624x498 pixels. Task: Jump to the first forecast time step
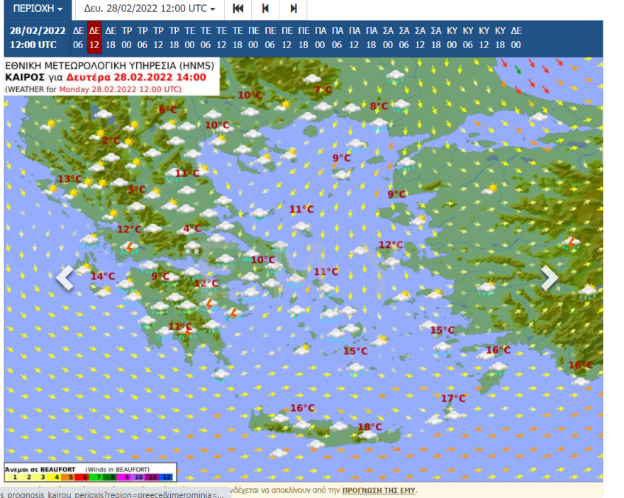click(x=238, y=9)
